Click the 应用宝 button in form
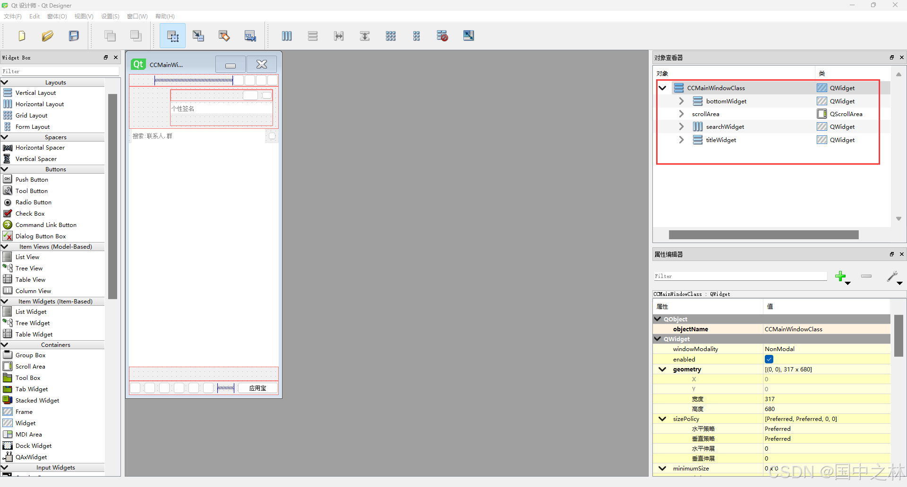Image resolution: width=907 pixels, height=487 pixels. 257,388
